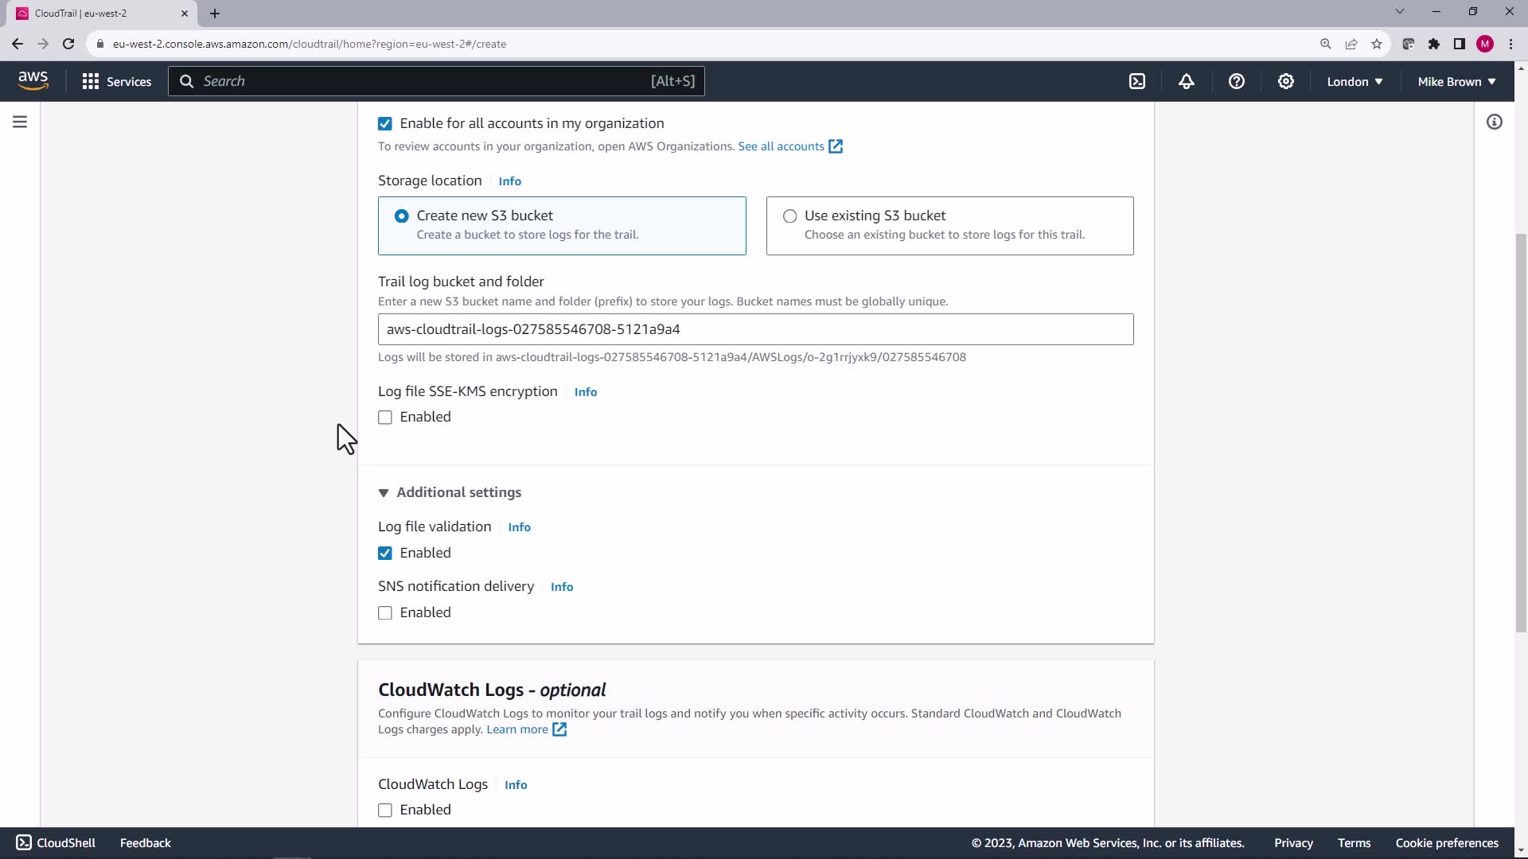This screenshot has height=859, width=1528.
Task: Select Use existing S3 bucket option
Action: 789,216
